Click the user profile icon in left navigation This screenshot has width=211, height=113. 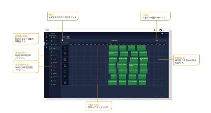47,47
